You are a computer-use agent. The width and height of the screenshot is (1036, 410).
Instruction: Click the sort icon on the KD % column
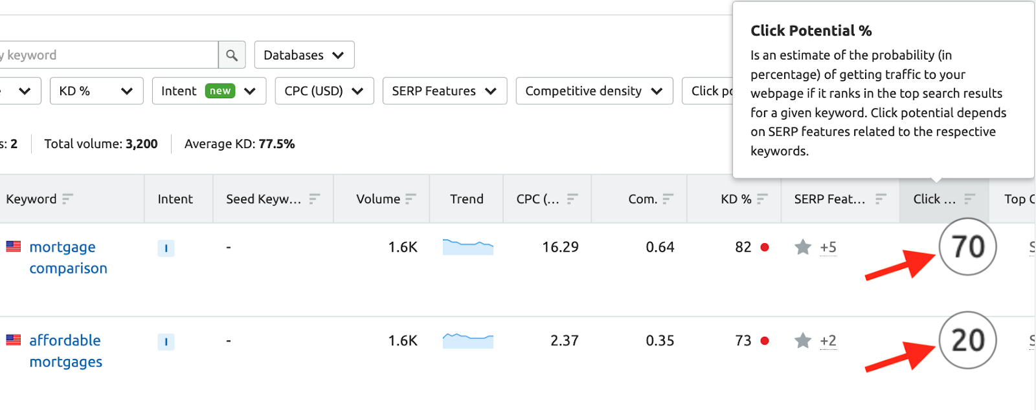click(x=762, y=199)
